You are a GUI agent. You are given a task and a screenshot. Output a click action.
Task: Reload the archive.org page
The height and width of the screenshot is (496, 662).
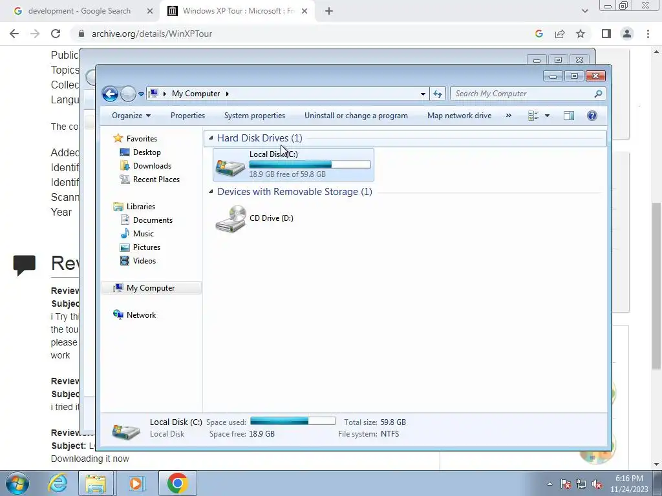pos(56,34)
